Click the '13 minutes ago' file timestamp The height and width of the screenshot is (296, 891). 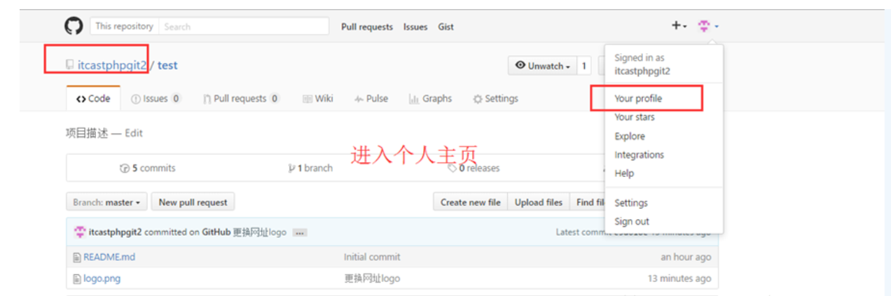679,278
